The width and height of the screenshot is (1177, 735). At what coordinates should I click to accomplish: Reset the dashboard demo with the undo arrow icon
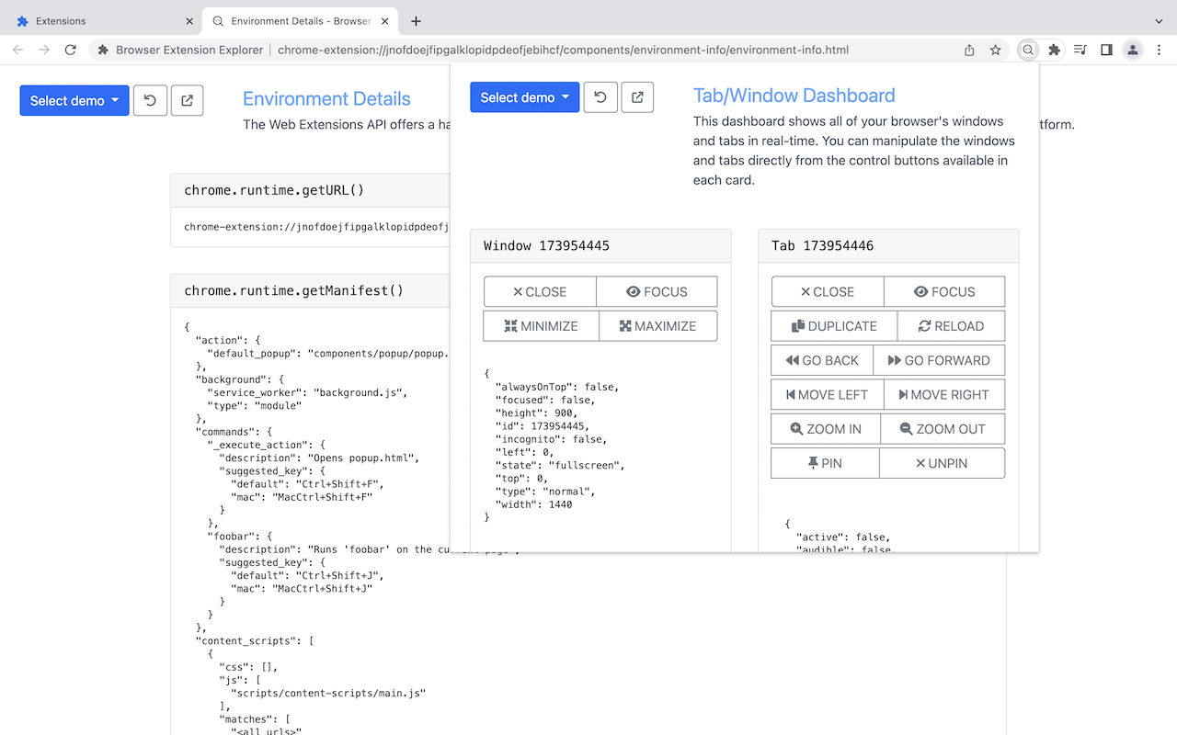(600, 96)
